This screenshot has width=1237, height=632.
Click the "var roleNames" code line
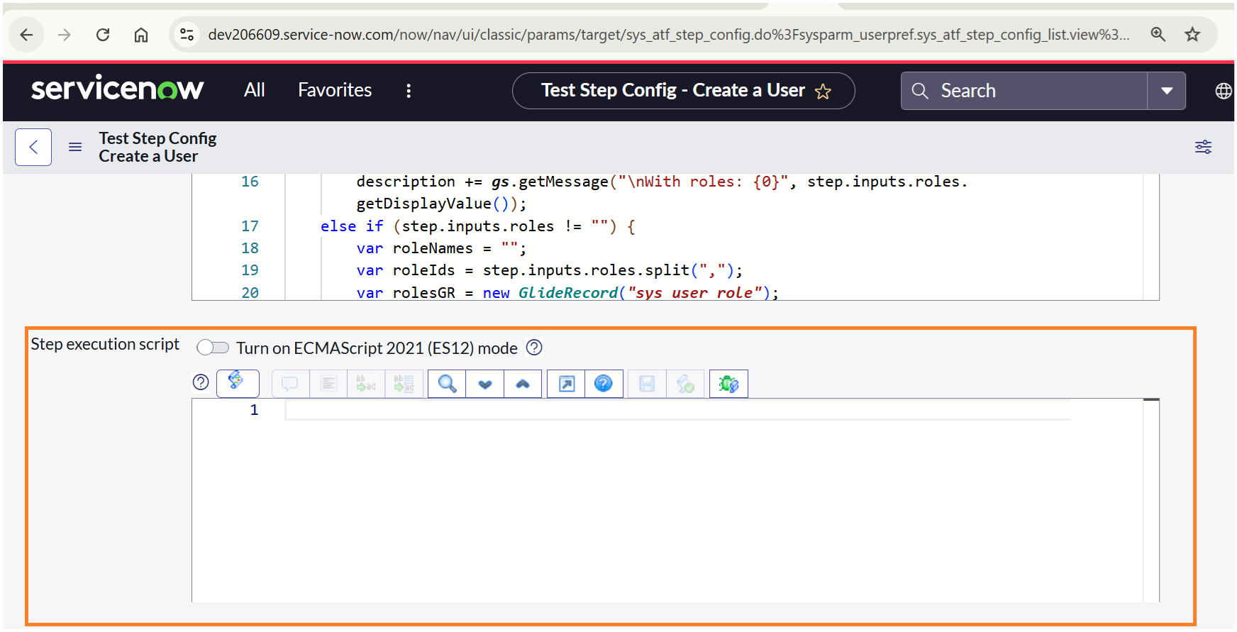tap(441, 248)
